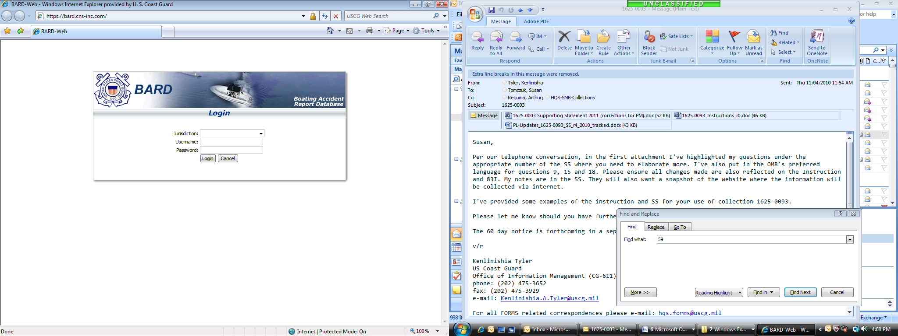Viewport: 898px width, 336px height.
Task: Click Cancel on the BARD login form
Action: coord(228,158)
